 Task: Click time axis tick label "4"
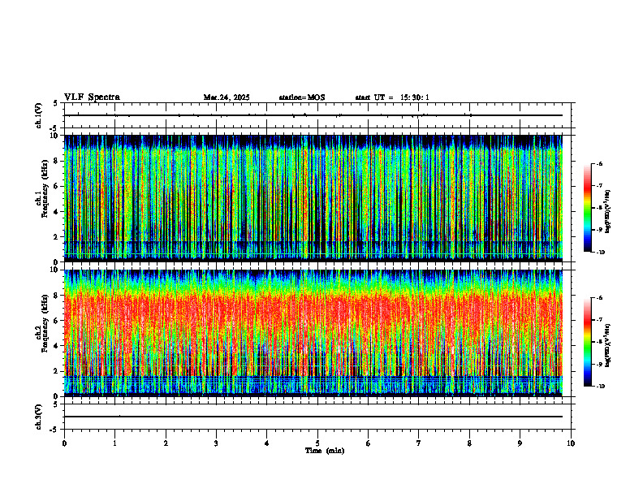(266, 443)
